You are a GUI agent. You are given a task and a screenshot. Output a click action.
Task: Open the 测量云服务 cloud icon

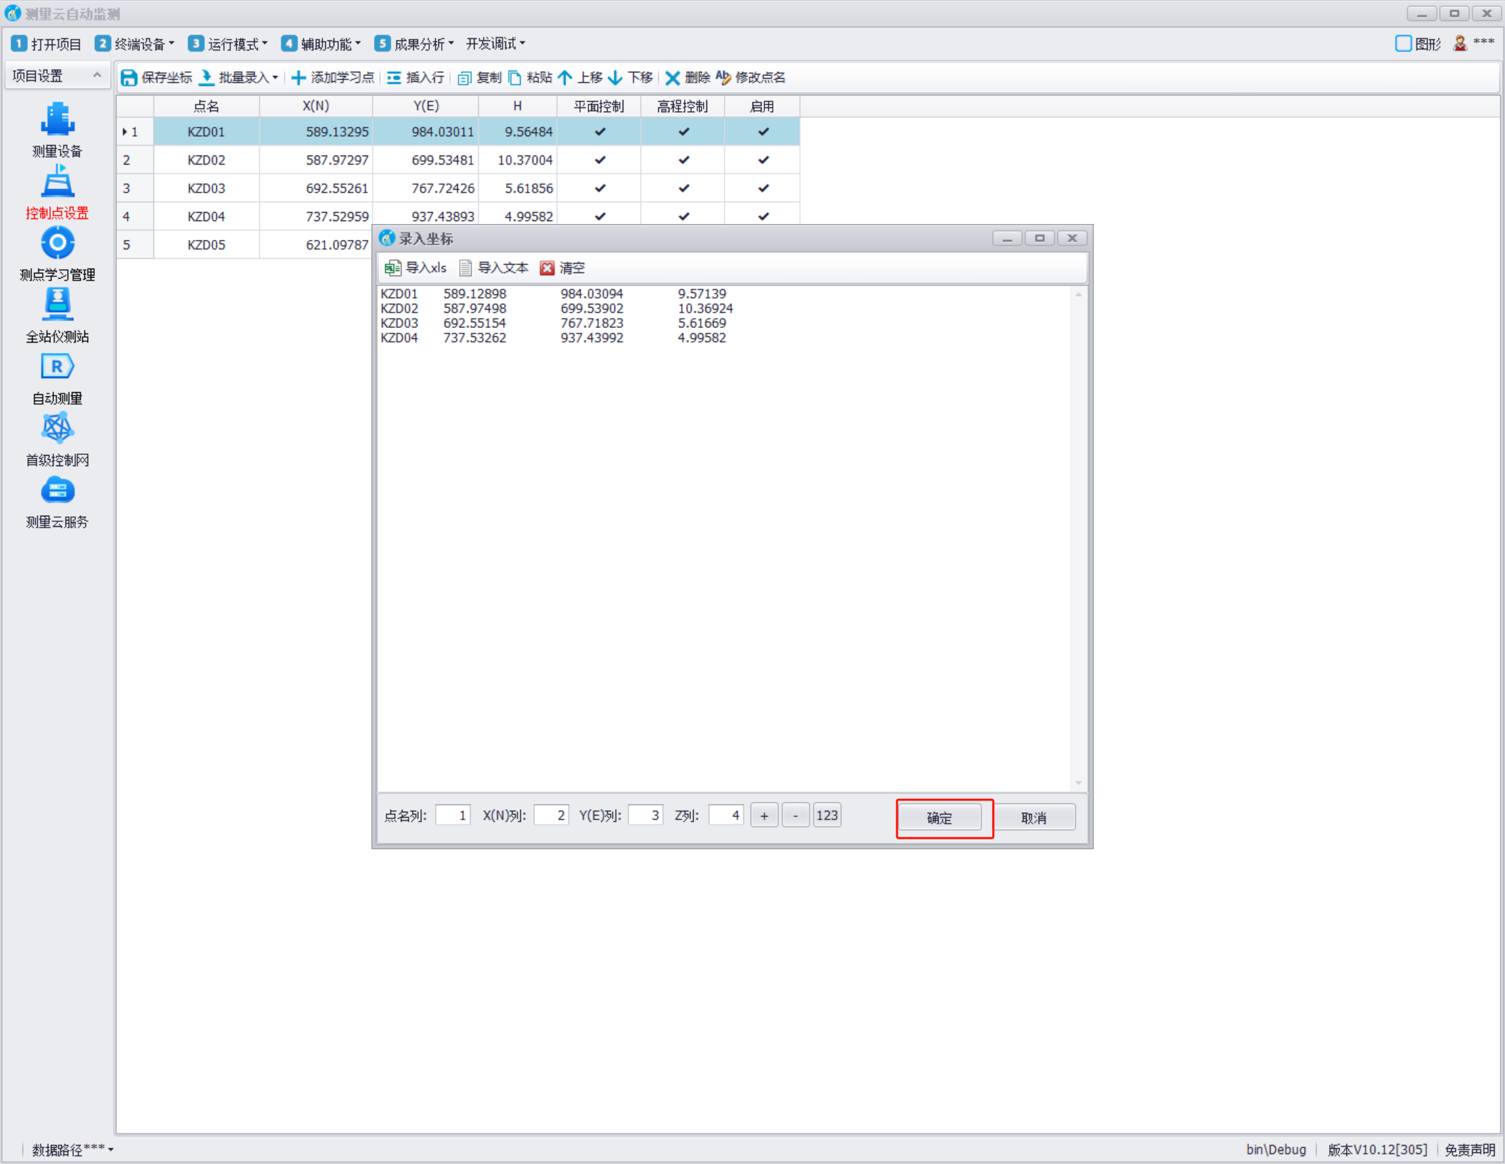57,491
